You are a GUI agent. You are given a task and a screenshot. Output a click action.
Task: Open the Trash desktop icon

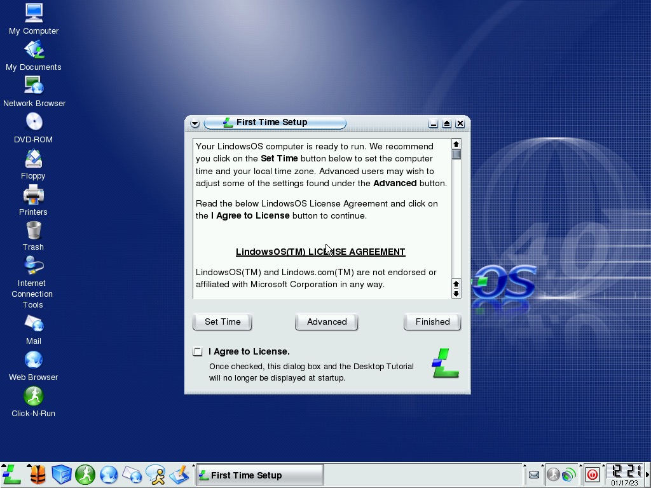coord(33,231)
